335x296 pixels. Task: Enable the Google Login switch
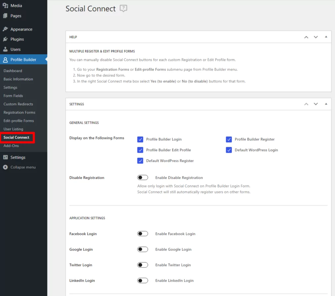coord(143,249)
